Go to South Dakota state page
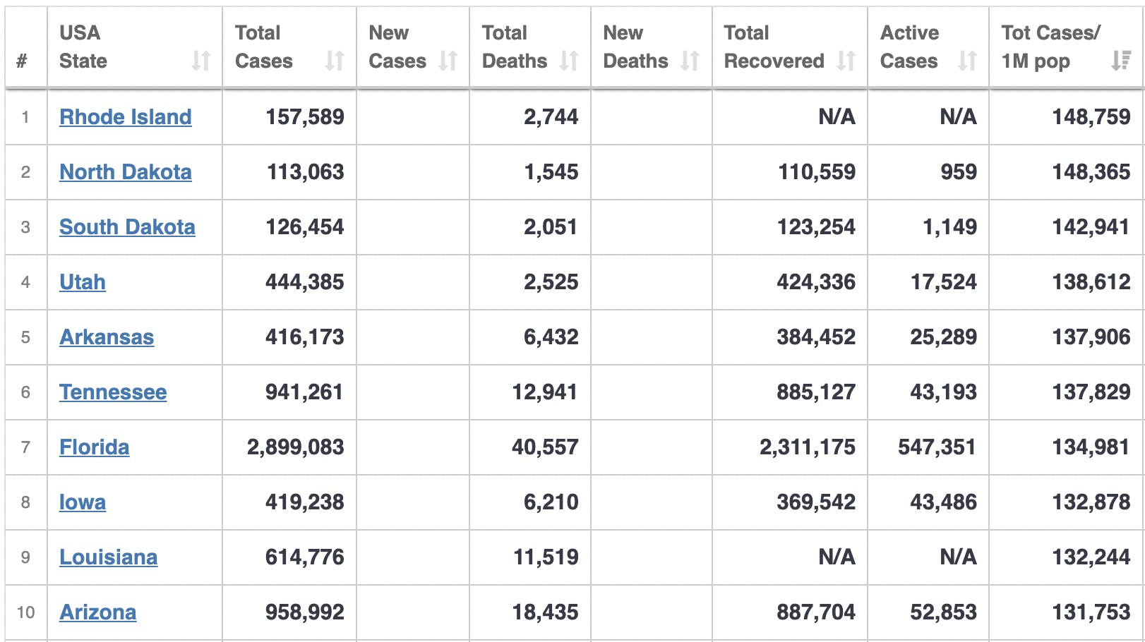Viewport: 1145px width, 642px height. pyautogui.click(x=127, y=227)
